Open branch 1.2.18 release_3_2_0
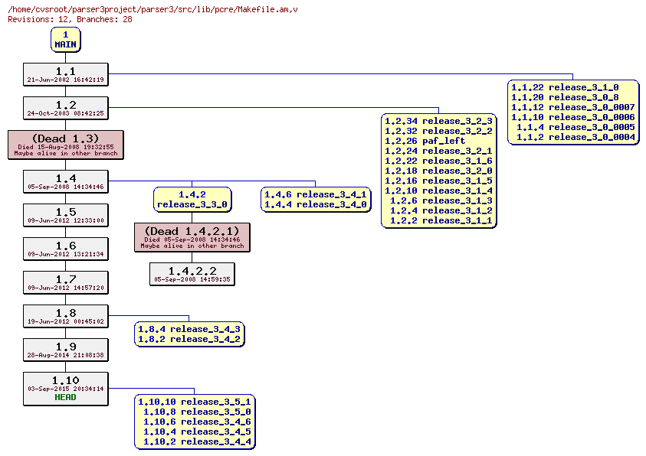Image resolution: width=646 pixels, height=456 pixels. pyautogui.click(x=439, y=171)
